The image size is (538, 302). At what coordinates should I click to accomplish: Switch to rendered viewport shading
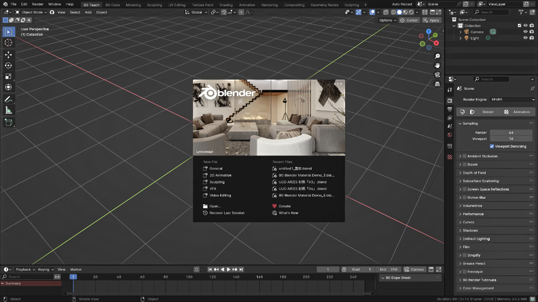(x=411, y=12)
